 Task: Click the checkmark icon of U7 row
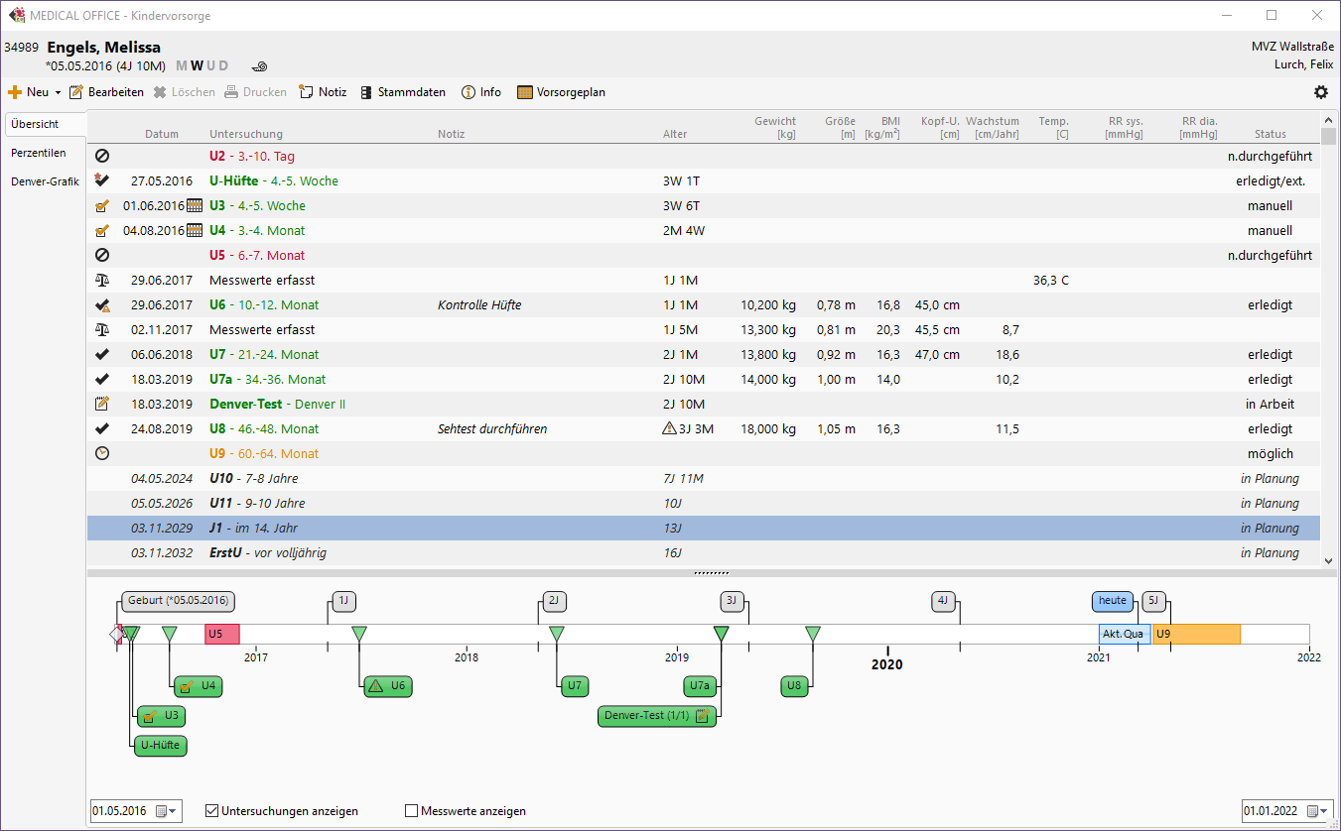pos(101,355)
